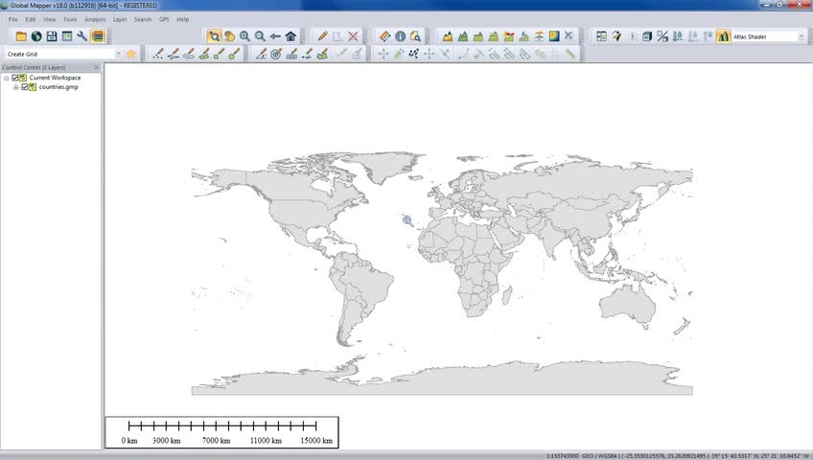Select the Current Workspace label
The height and width of the screenshot is (460, 813).
click(55, 78)
